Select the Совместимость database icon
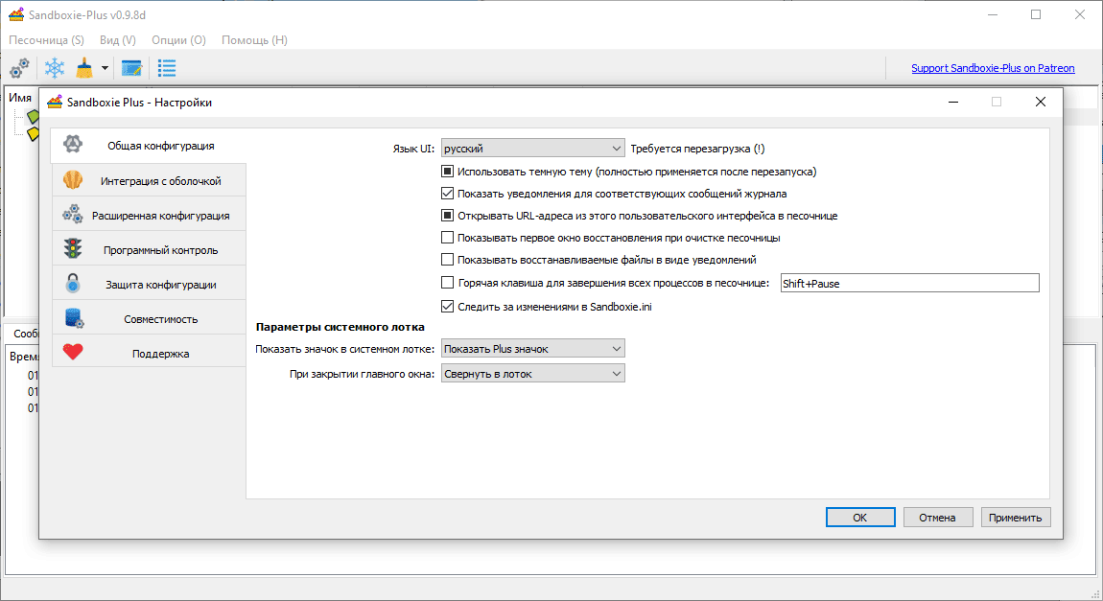The image size is (1103, 601). tap(74, 318)
